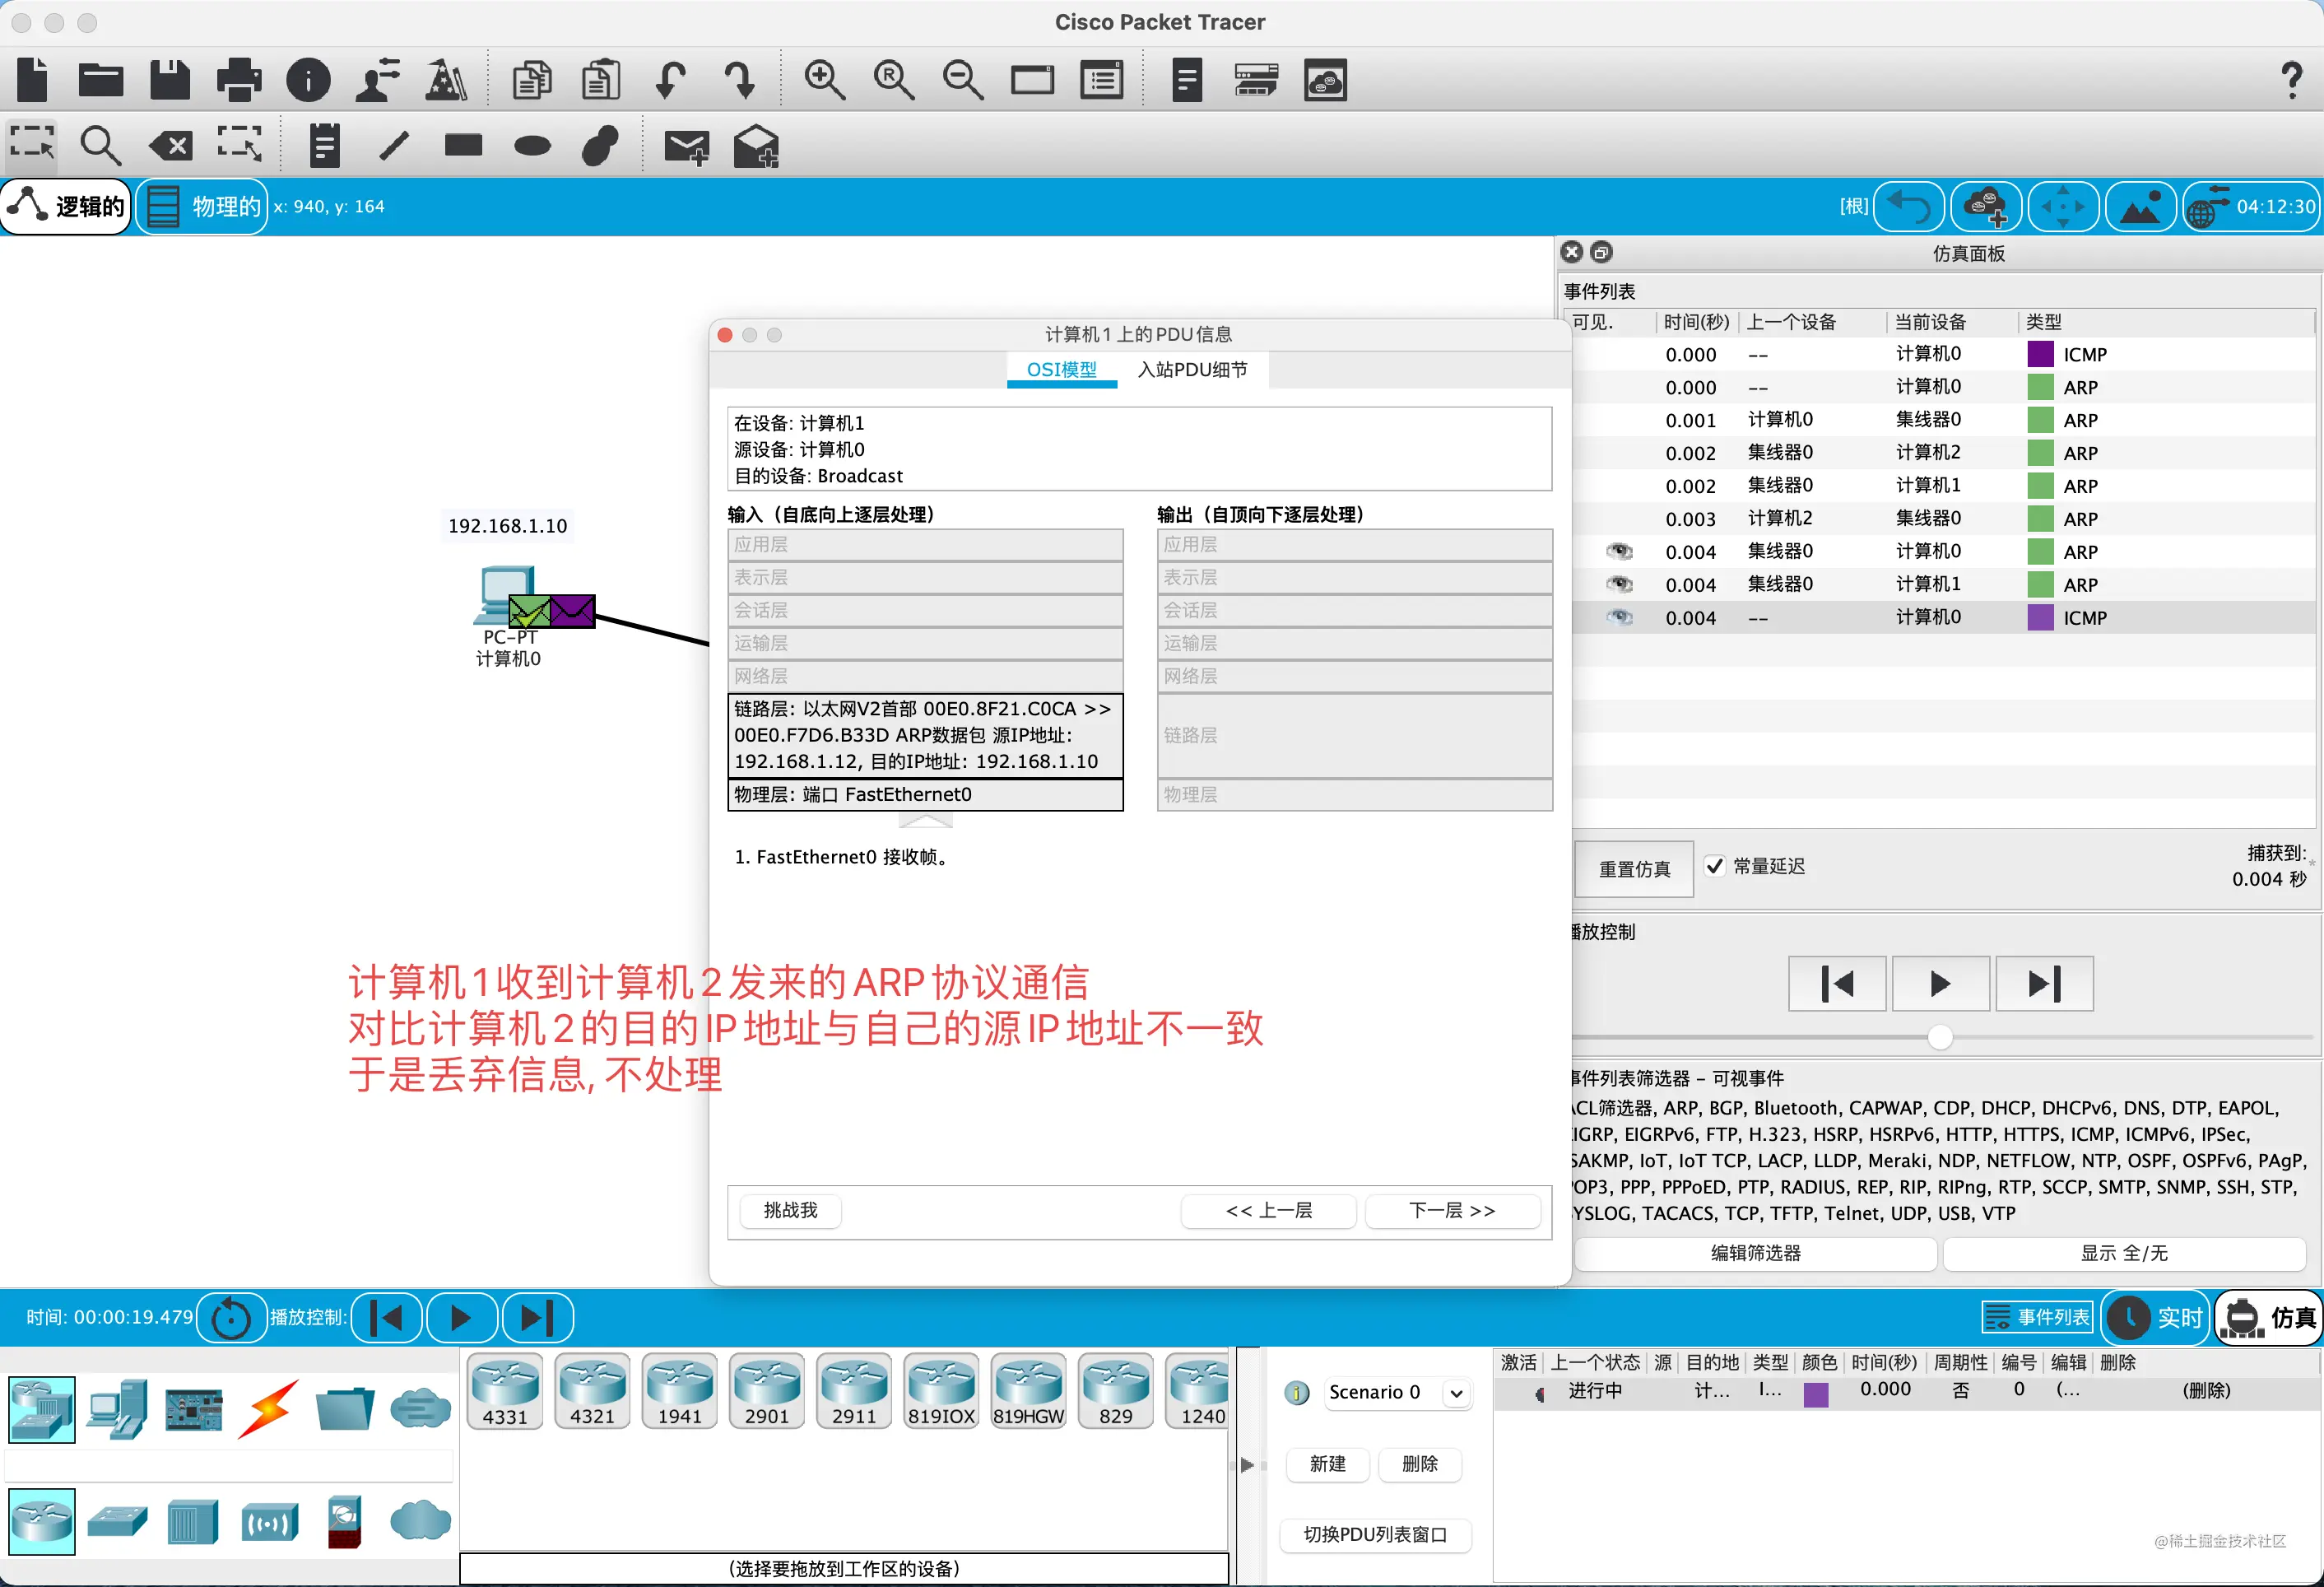Open a file with the folder icon

101,80
